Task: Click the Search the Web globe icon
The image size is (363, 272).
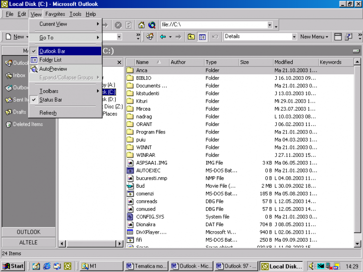Action: click(x=152, y=25)
